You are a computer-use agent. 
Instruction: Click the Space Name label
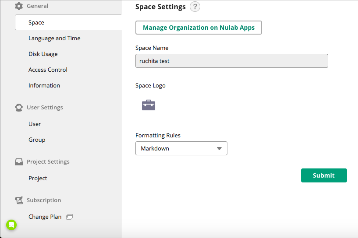pyautogui.click(x=152, y=48)
